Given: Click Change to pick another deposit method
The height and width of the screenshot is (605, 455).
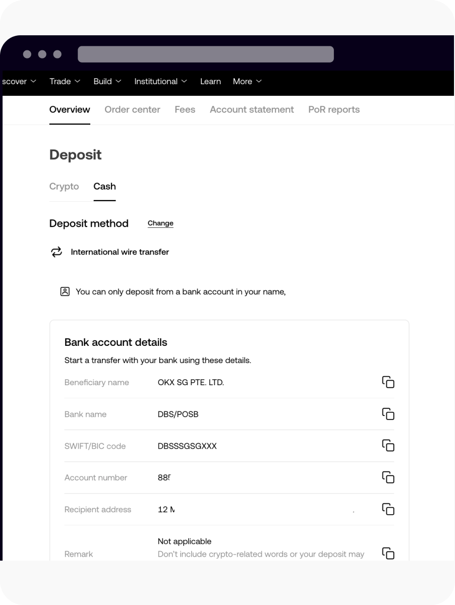Looking at the screenshot, I should click(160, 223).
